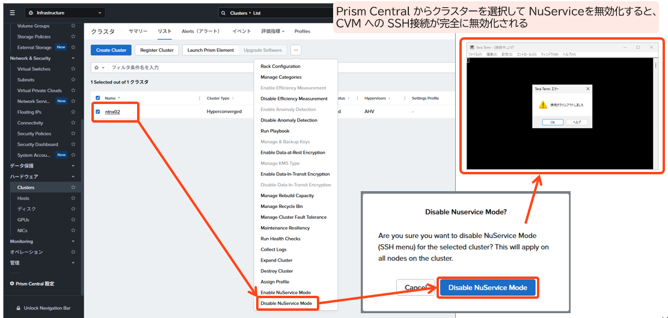Favorite the Subnets star
The image size is (668, 318).
[x=73, y=79]
